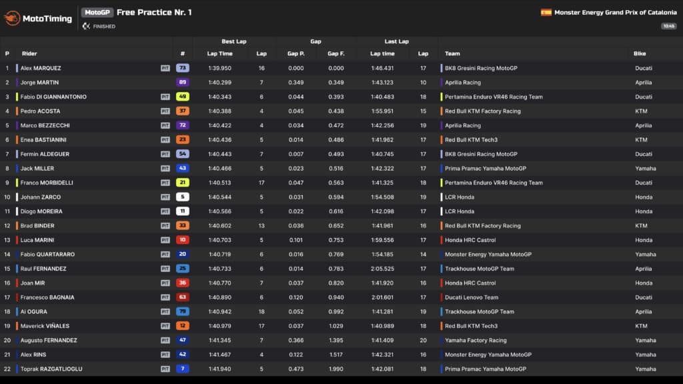Click Brad Binder's number 33 badge

[183, 226]
